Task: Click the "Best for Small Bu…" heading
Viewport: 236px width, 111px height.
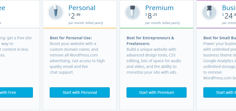Action: [x=220, y=38]
